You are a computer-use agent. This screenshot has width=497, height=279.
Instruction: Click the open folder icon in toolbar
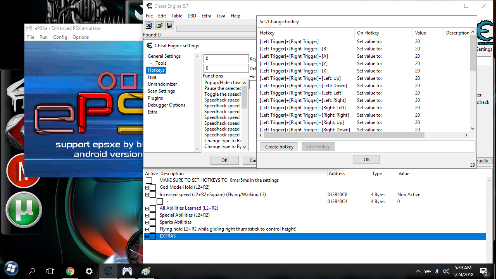pyautogui.click(x=159, y=26)
